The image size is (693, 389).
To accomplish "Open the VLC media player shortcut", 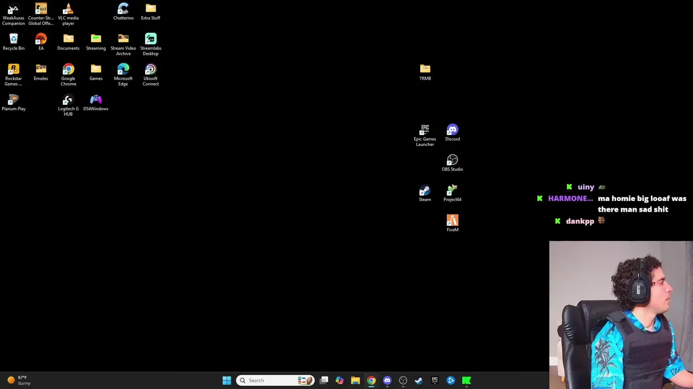I will (68, 15).
